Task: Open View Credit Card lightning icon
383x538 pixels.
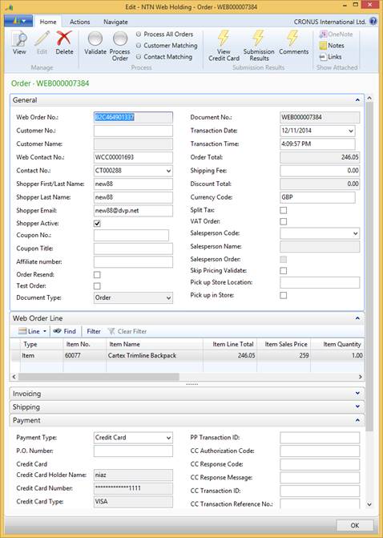Action: 224,38
